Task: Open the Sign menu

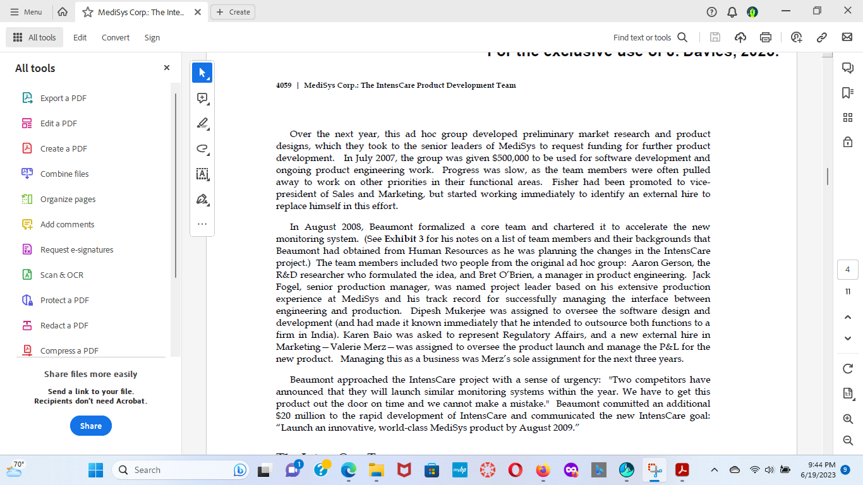Action: [x=152, y=37]
